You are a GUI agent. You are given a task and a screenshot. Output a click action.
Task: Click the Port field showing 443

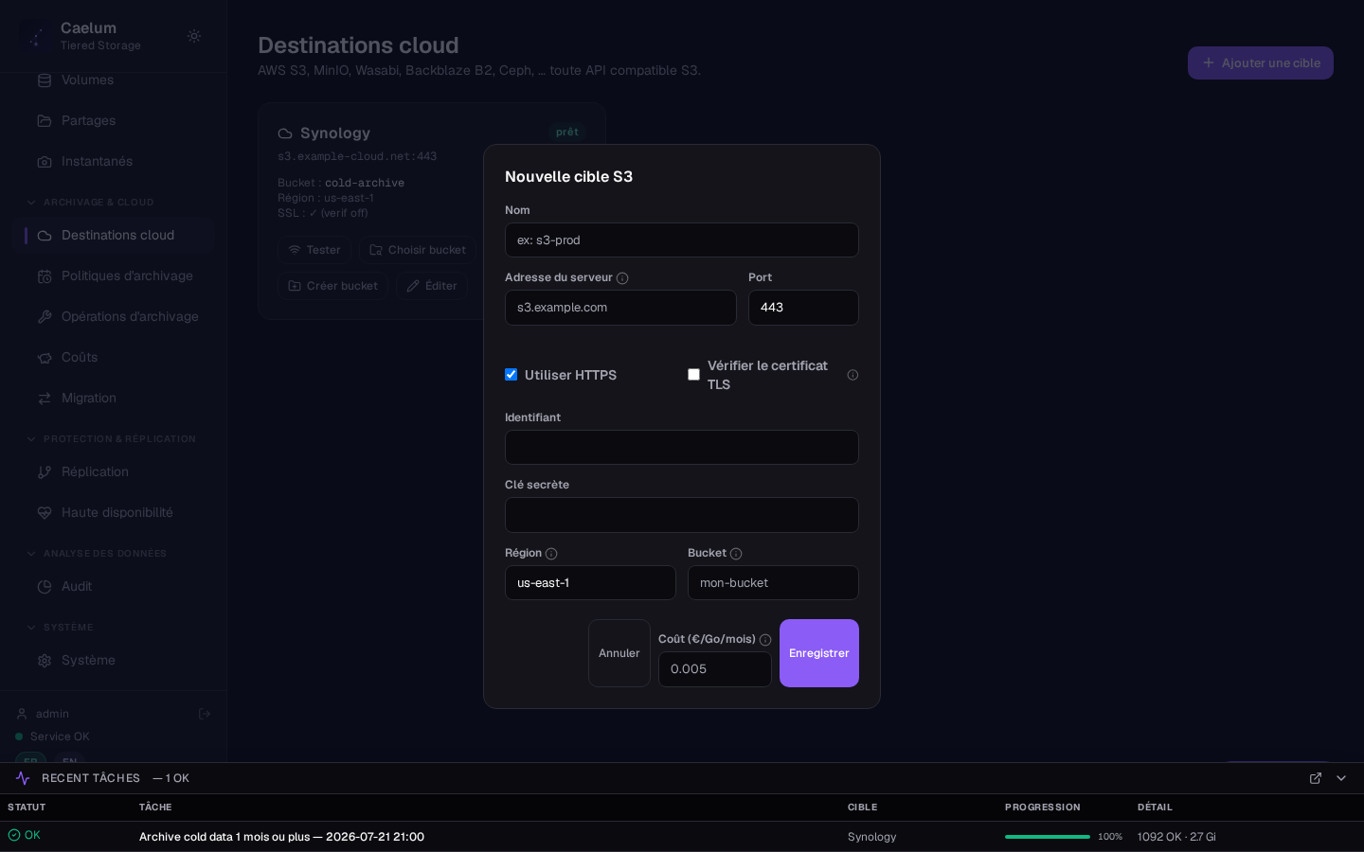[x=803, y=308]
